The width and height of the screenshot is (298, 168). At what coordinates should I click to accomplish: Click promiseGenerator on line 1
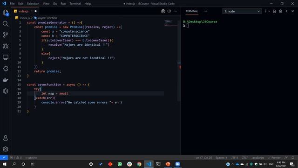(x=52, y=22)
